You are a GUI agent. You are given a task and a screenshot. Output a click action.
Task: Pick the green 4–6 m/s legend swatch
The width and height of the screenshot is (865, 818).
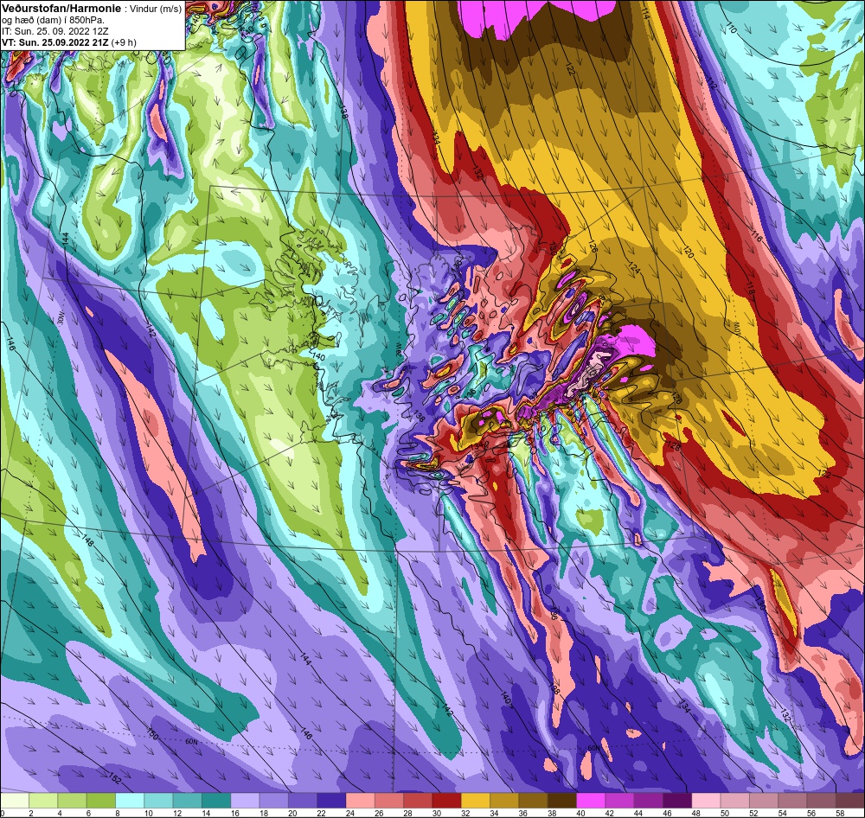point(72,801)
